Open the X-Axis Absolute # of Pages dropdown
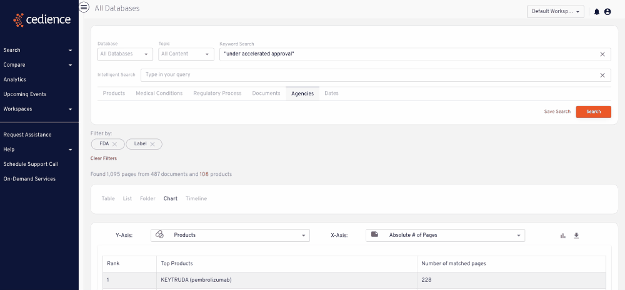 click(x=445, y=235)
